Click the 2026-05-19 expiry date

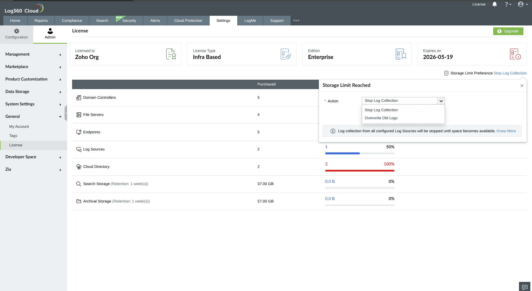click(x=438, y=57)
